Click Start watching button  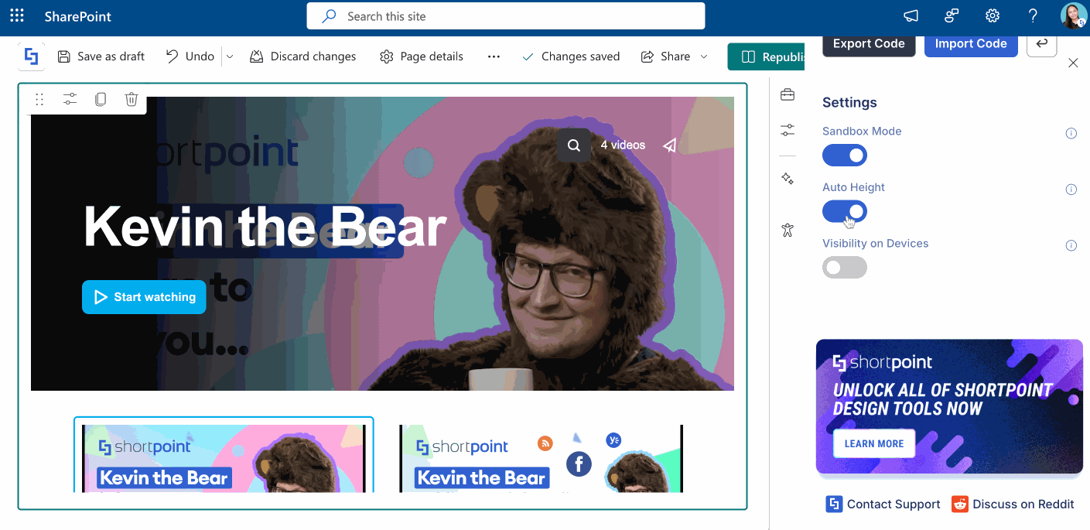[x=144, y=297]
